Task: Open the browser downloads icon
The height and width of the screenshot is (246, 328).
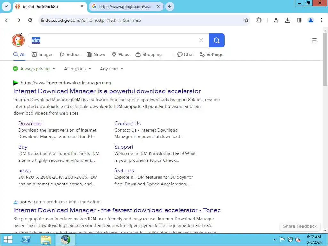Action: 288,20
